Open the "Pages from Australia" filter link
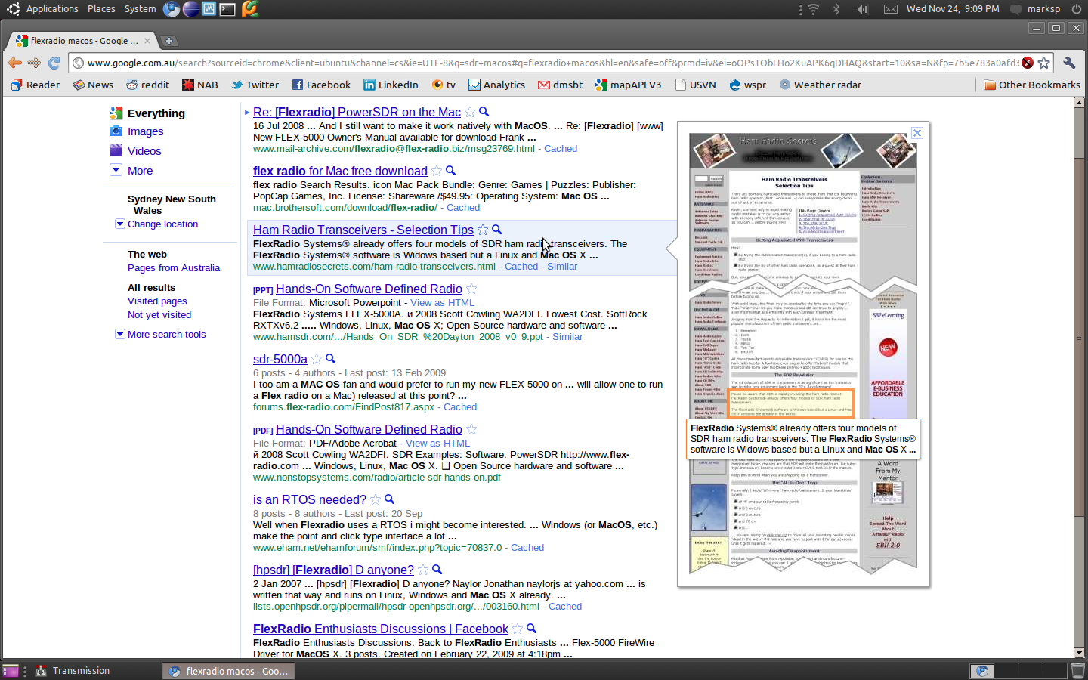This screenshot has height=680, width=1088. 173,267
